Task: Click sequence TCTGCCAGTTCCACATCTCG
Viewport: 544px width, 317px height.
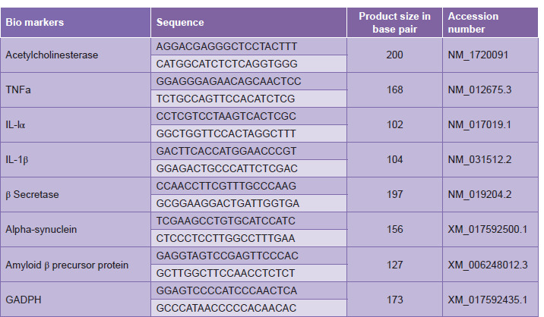Action: coord(226,99)
